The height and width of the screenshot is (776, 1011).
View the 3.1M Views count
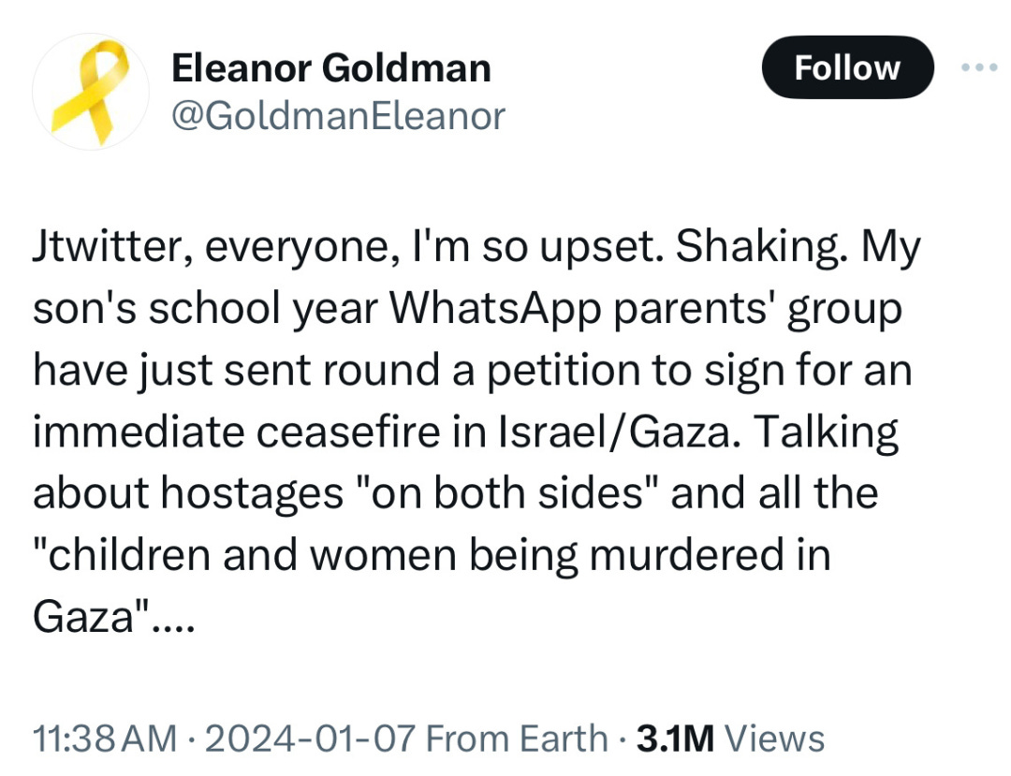click(x=730, y=738)
